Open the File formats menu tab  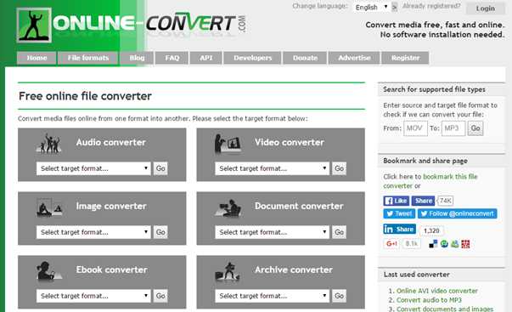[87, 58]
